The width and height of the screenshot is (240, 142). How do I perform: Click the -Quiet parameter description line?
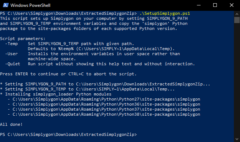100,64
